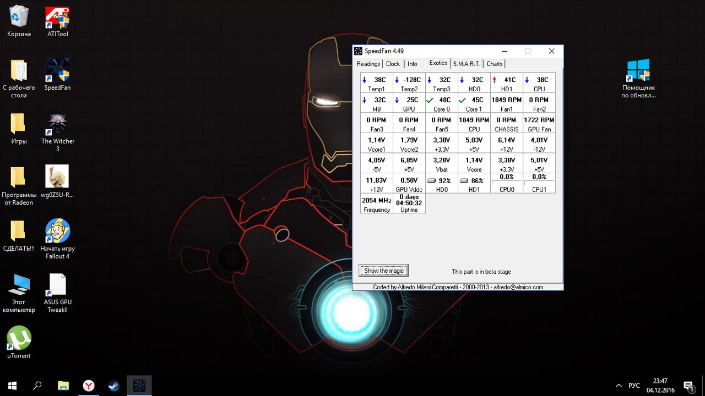Open ASUS GPU TweakII shortcut
Viewport: 705px width, 396px height.
click(x=57, y=285)
